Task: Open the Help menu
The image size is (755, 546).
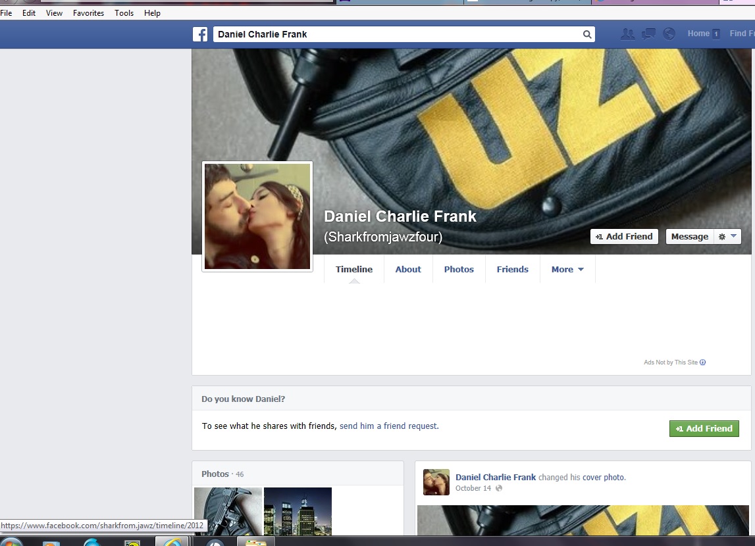Action: click(152, 13)
